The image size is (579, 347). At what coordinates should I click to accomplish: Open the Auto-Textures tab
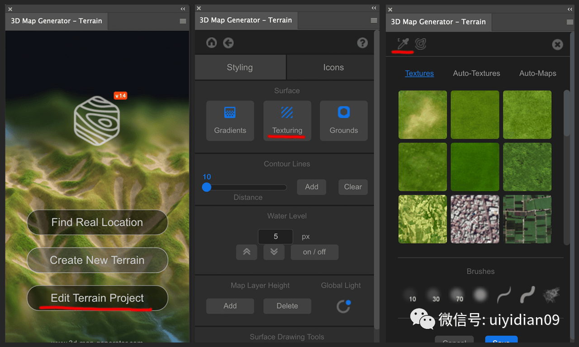coord(477,73)
